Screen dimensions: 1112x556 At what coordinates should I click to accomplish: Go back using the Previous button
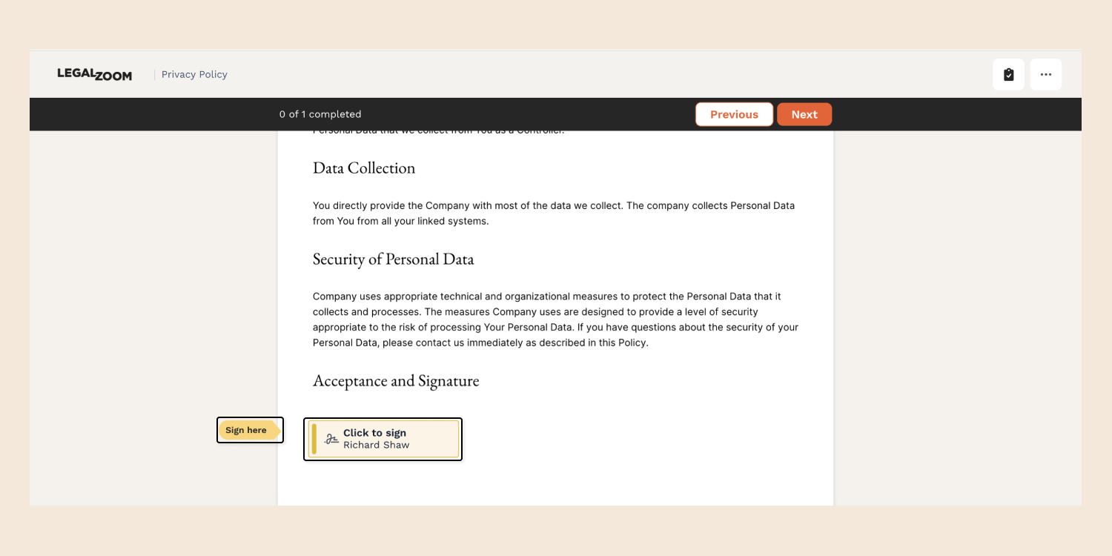click(734, 114)
